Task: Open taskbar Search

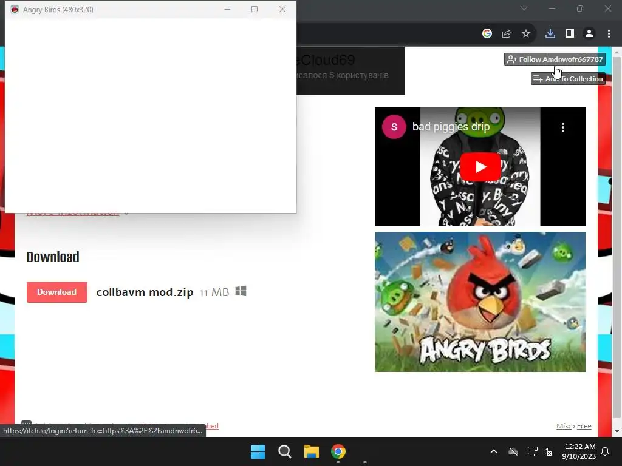Action: pos(284,451)
